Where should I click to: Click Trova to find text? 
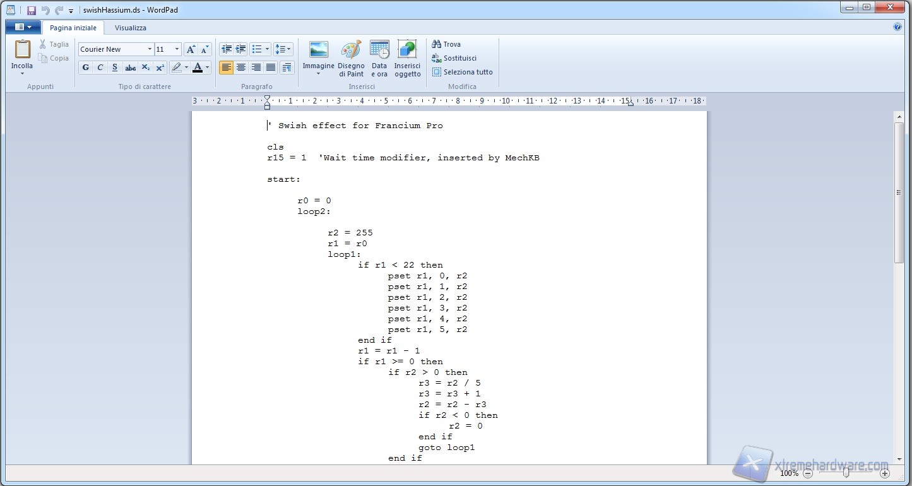(x=446, y=44)
